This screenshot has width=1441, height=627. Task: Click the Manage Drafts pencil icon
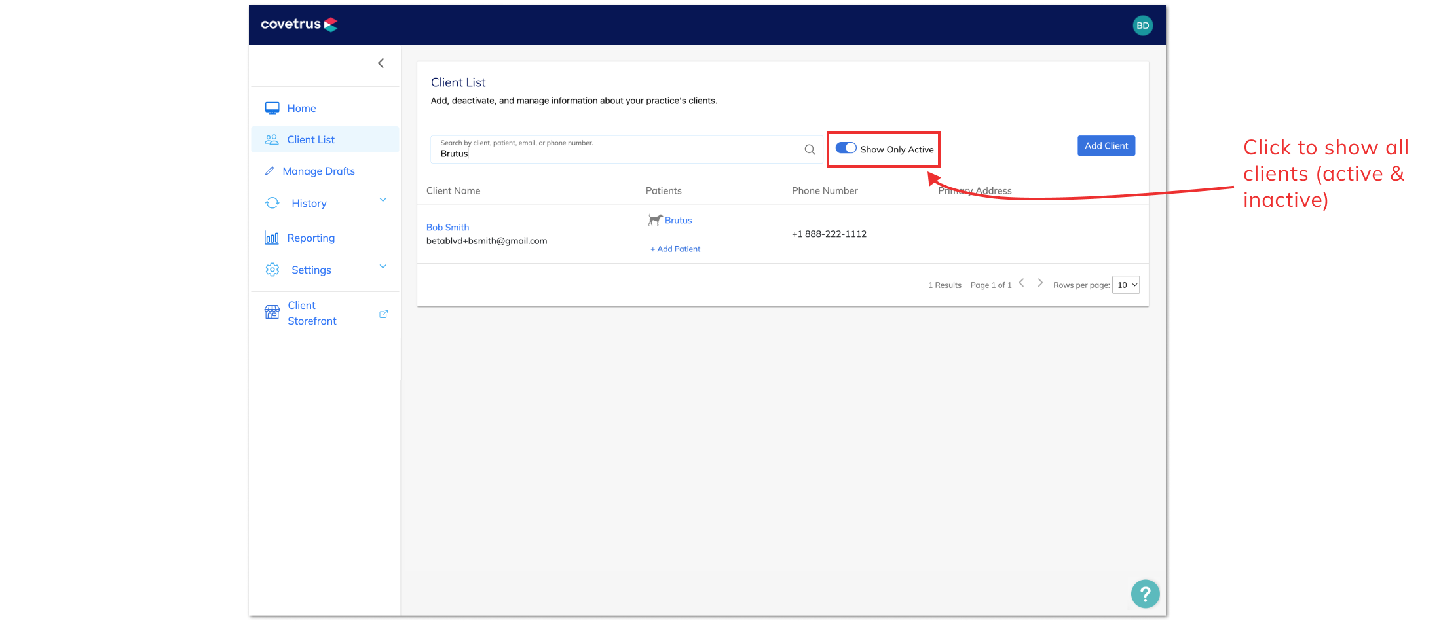coord(269,171)
